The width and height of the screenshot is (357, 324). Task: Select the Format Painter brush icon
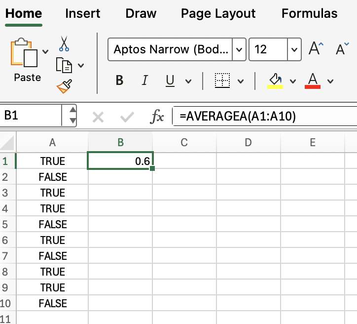[x=65, y=86]
